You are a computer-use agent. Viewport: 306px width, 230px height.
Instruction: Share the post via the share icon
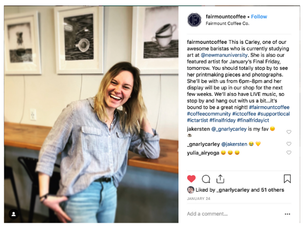click(220, 179)
